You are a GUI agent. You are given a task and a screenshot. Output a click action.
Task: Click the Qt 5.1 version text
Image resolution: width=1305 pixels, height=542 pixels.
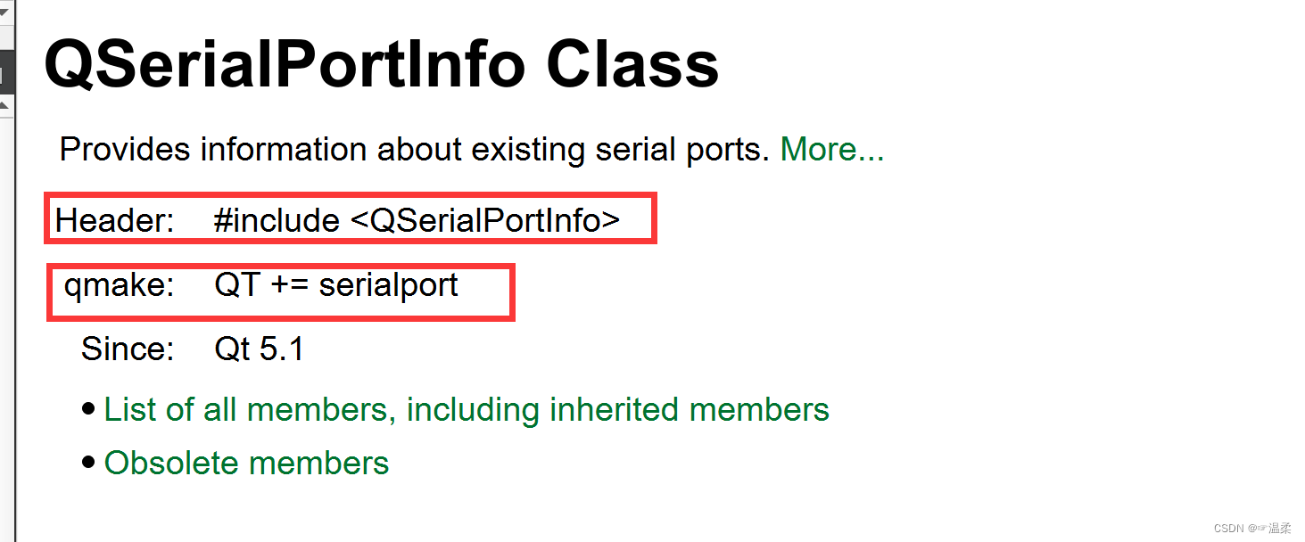tap(259, 349)
